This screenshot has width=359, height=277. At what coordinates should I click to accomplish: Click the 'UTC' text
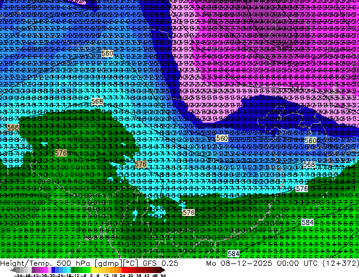[x=310, y=263]
